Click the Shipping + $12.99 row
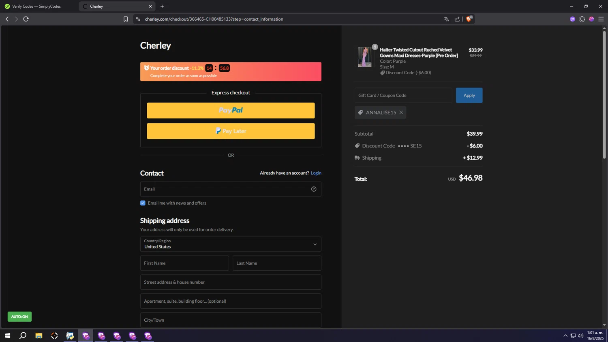 (x=418, y=158)
